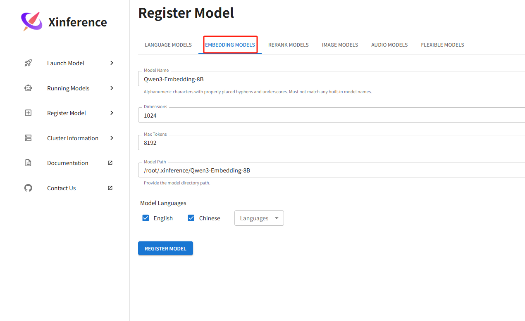Click the Chinese checkbox label text
The height and width of the screenshot is (321, 525).
pyautogui.click(x=210, y=218)
